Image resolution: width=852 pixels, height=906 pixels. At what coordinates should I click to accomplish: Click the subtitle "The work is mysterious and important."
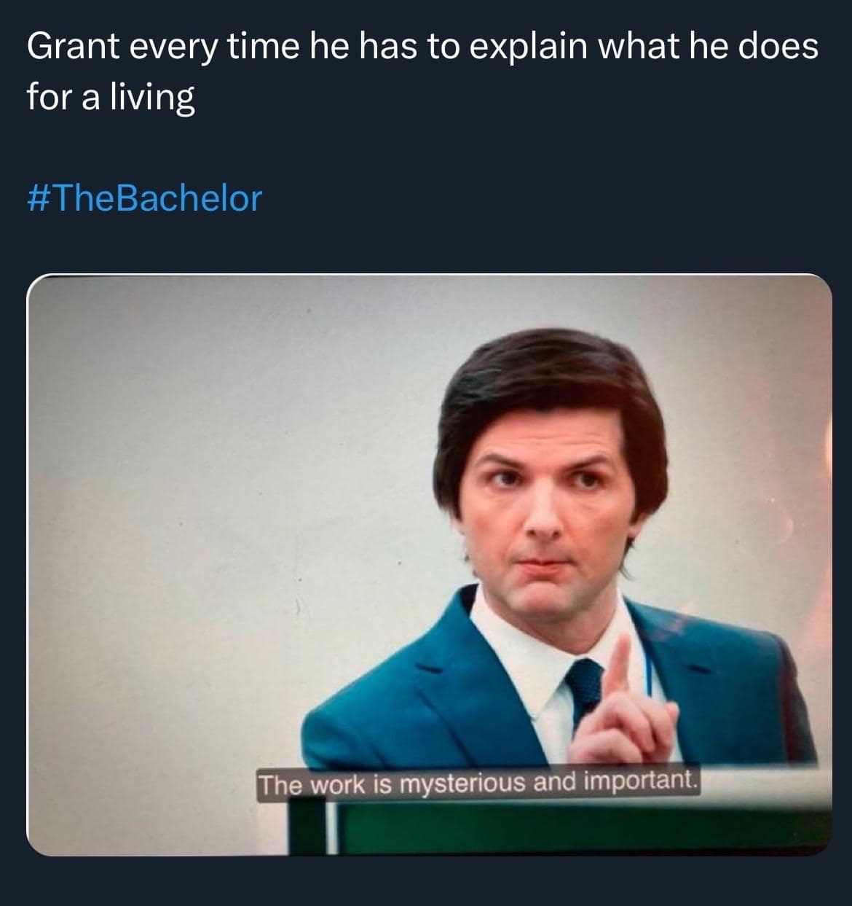click(x=478, y=784)
